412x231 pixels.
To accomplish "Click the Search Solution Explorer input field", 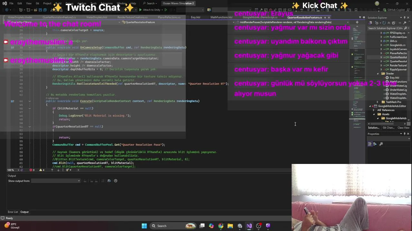I will 385,28.
